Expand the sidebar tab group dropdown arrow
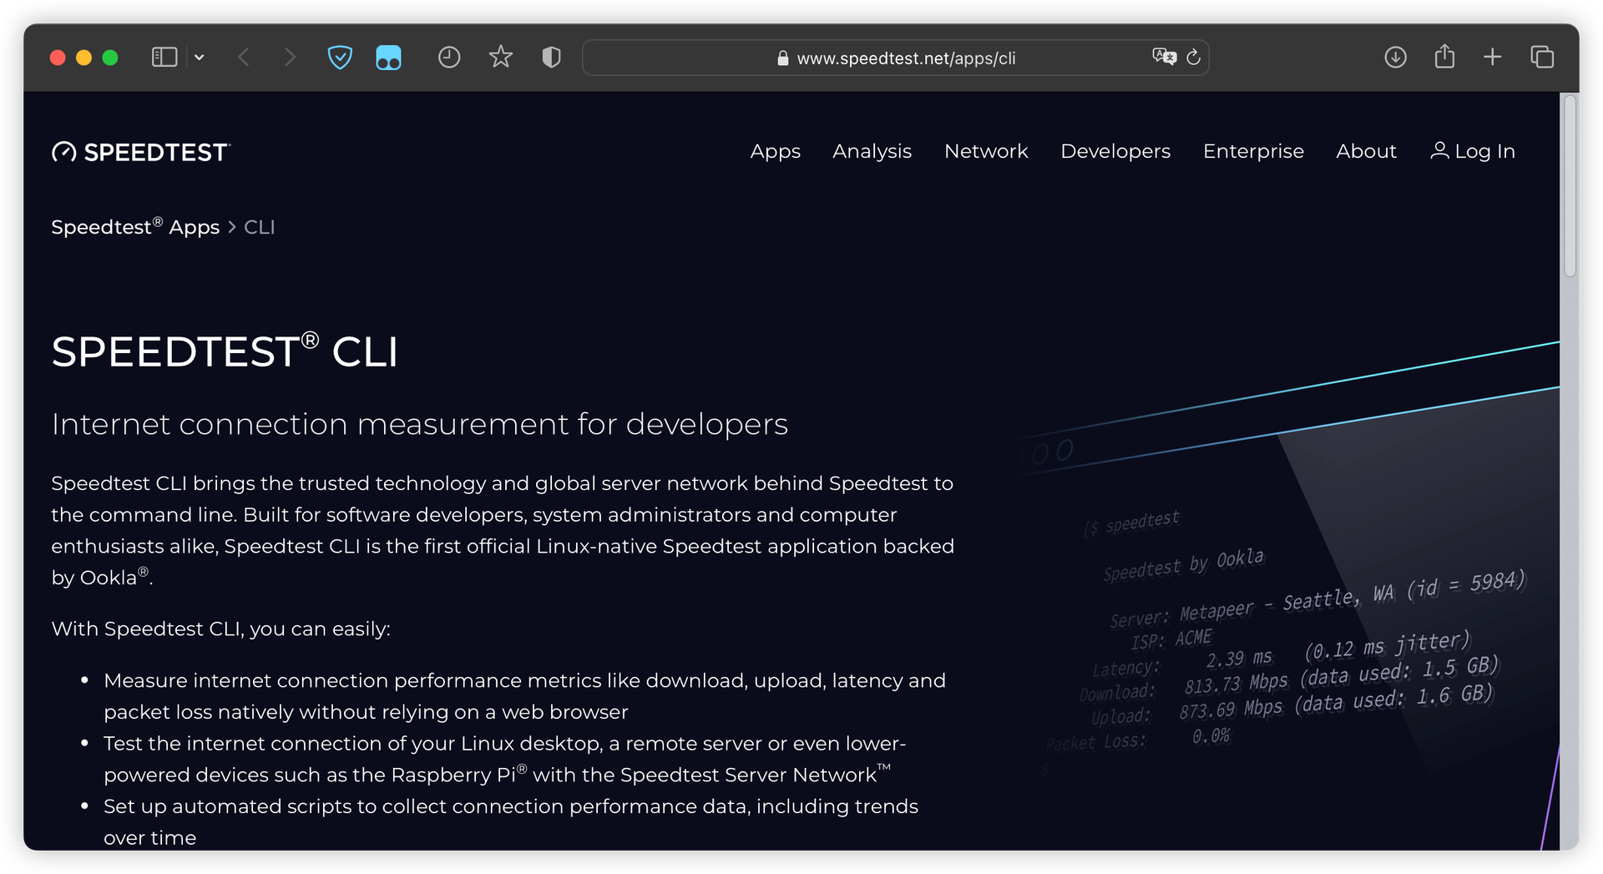 (200, 58)
